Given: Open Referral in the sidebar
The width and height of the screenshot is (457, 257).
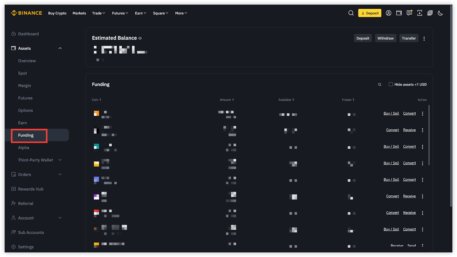Looking at the screenshot, I should coord(26,204).
